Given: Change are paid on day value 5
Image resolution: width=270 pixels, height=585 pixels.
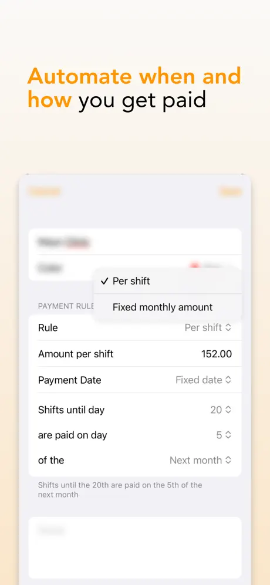Looking at the screenshot, I should (224, 435).
